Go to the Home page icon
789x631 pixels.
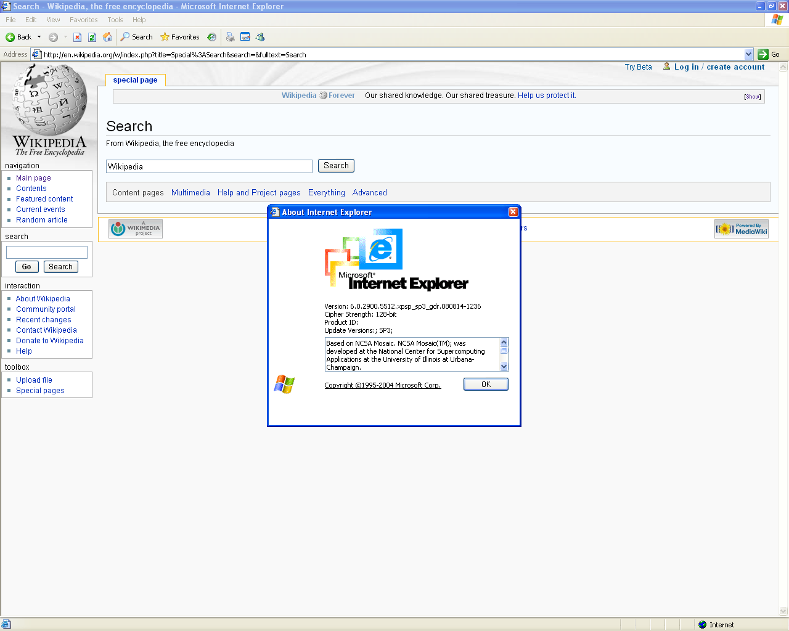point(107,37)
